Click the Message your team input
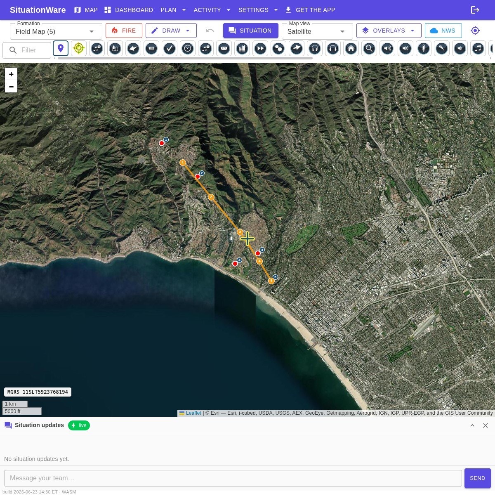 click(x=233, y=478)
